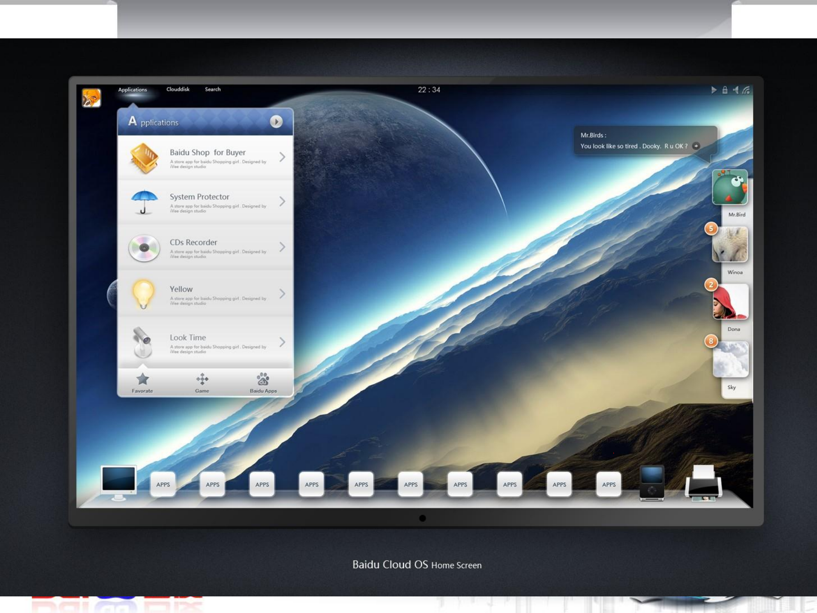The image size is (817, 613).
Task: Reply via the Mr.Birds message arrow
Action: (x=696, y=146)
